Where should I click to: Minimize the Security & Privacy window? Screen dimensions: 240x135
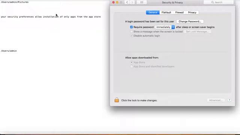(117, 2)
